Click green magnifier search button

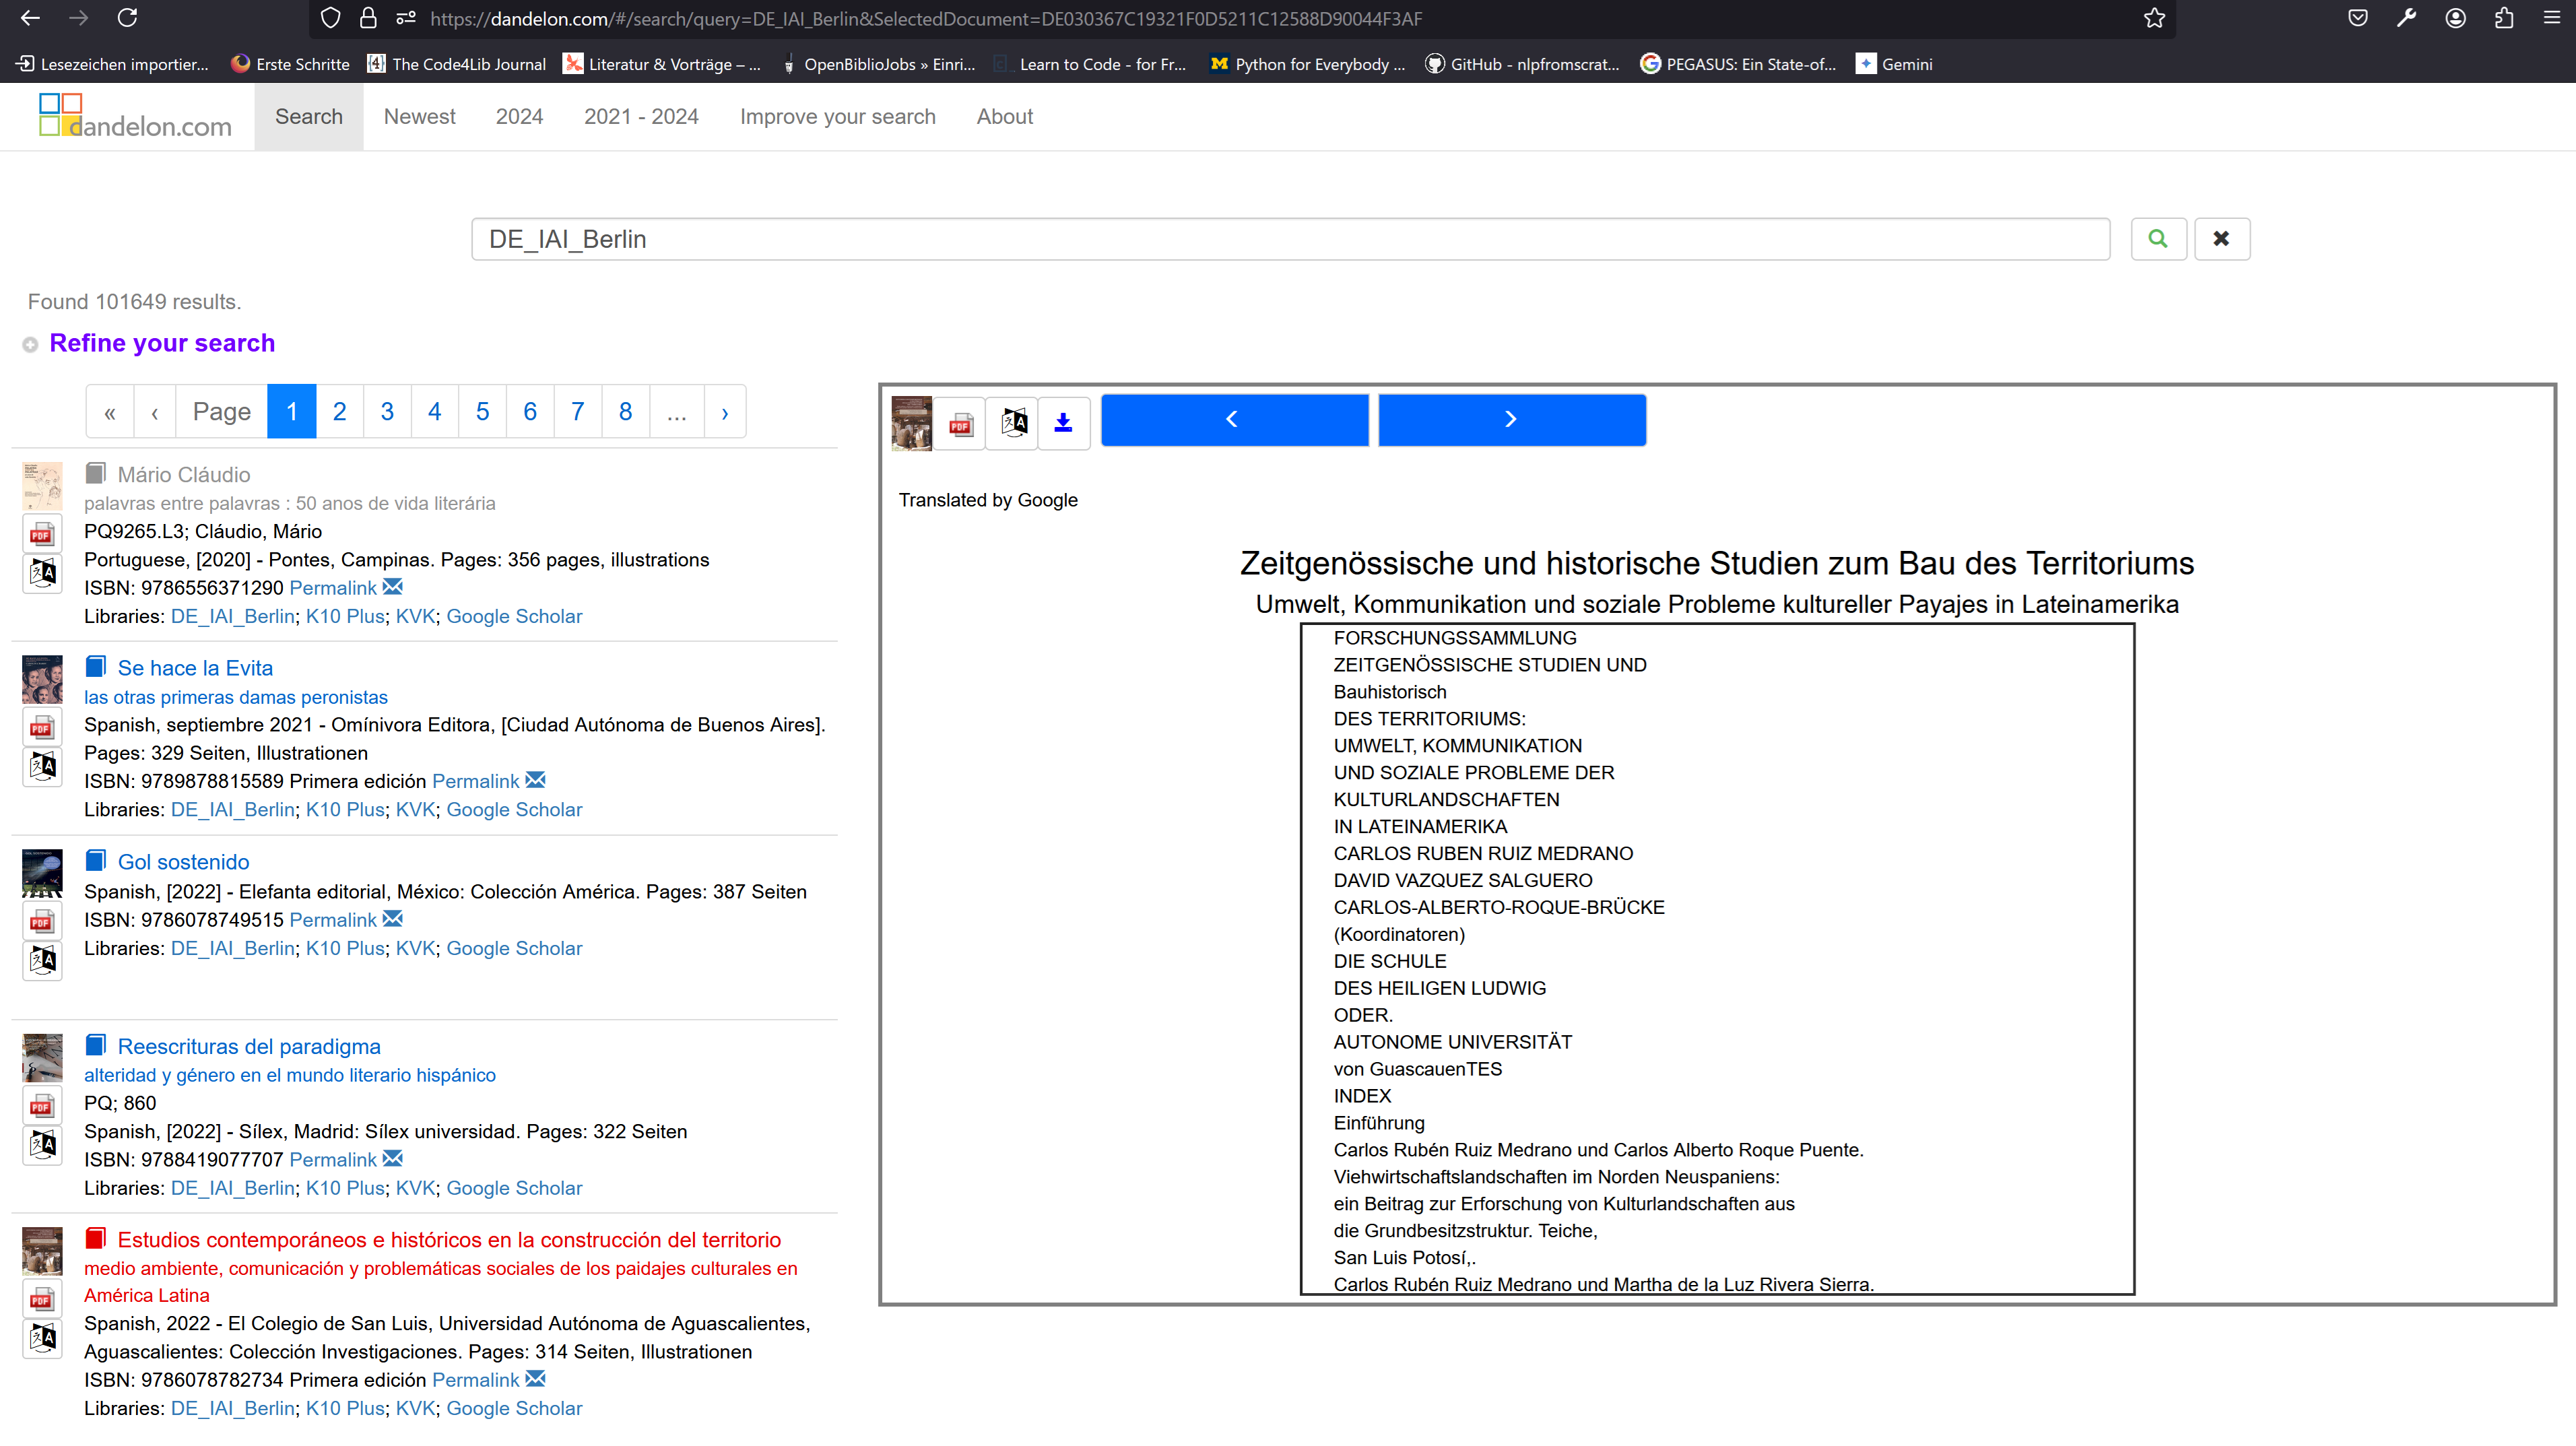[x=2158, y=239]
